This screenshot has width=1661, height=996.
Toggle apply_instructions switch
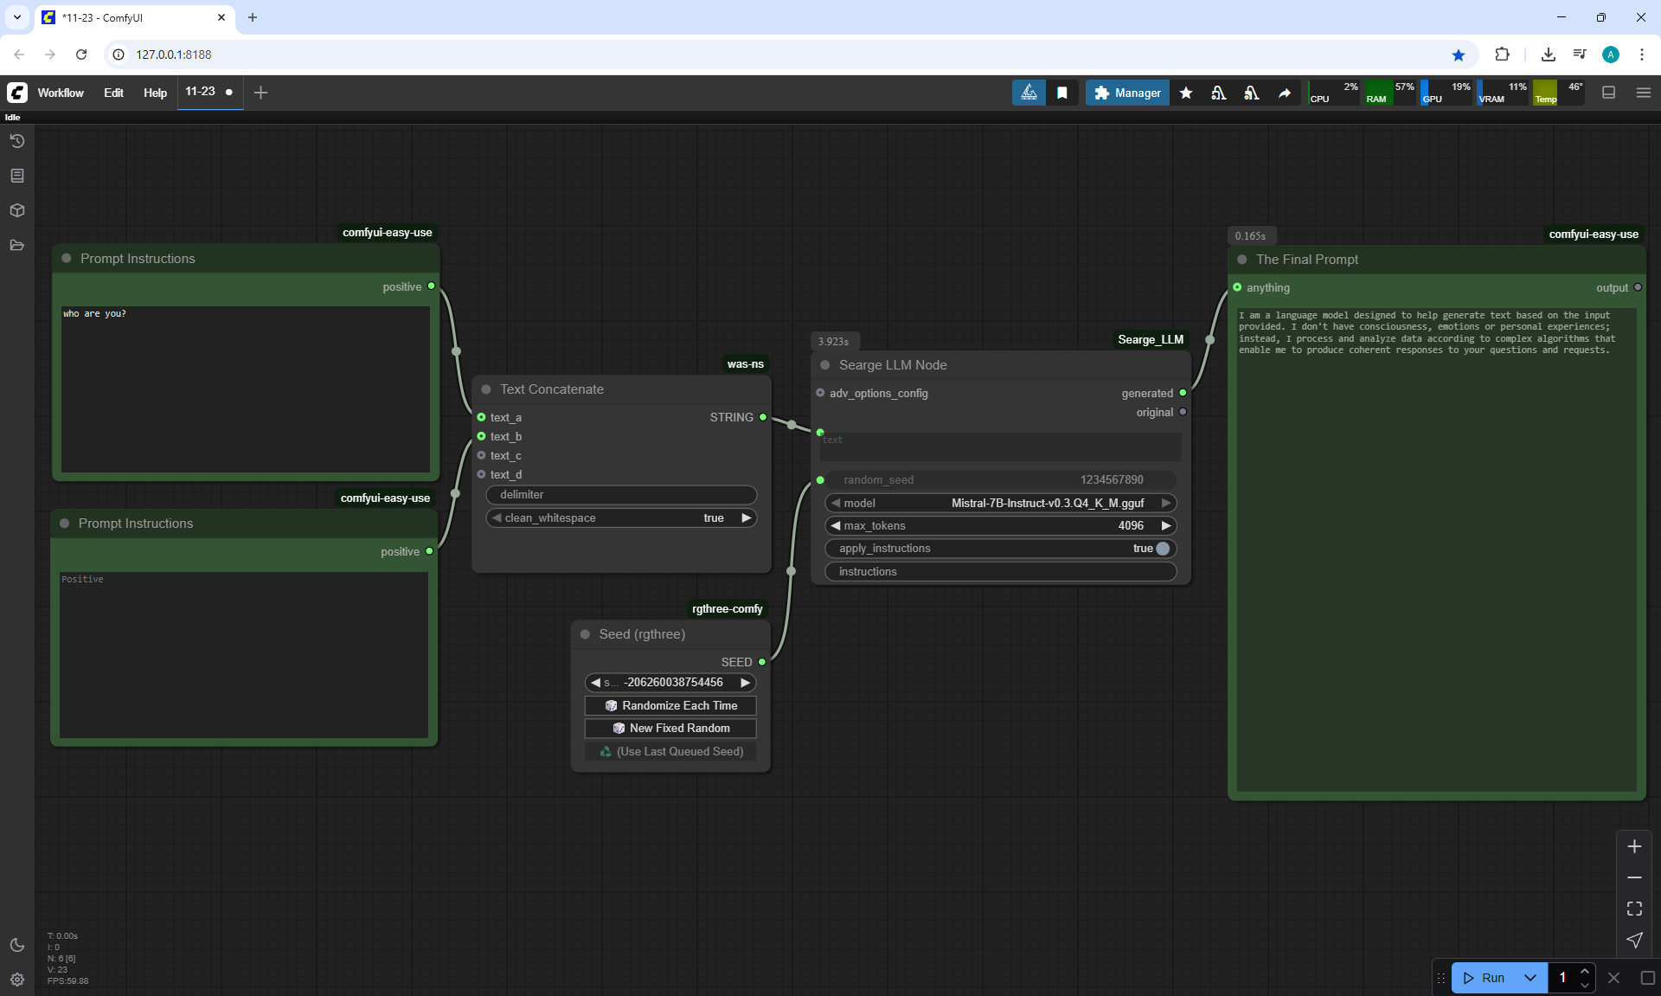(1162, 549)
